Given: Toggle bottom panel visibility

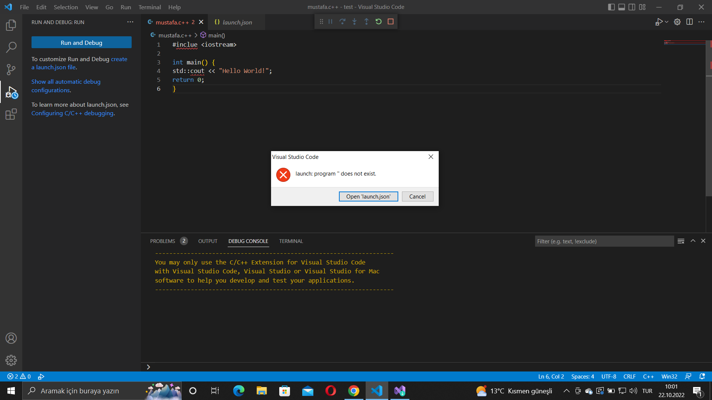Looking at the screenshot, I should 622,7.
